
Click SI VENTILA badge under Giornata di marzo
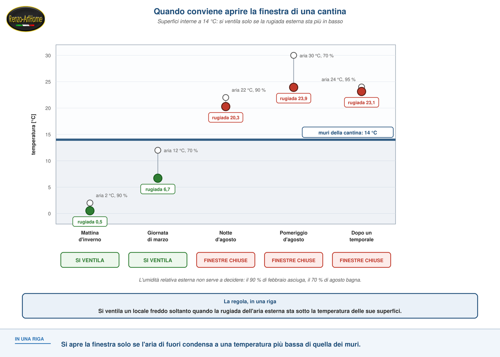tap(158, 260)
